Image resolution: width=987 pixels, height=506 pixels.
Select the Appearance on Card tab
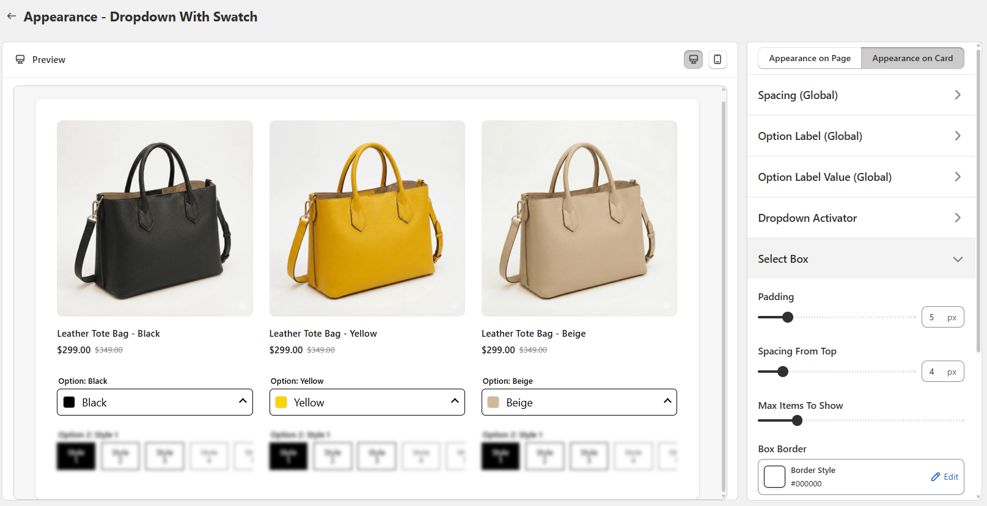click(912, 58)
